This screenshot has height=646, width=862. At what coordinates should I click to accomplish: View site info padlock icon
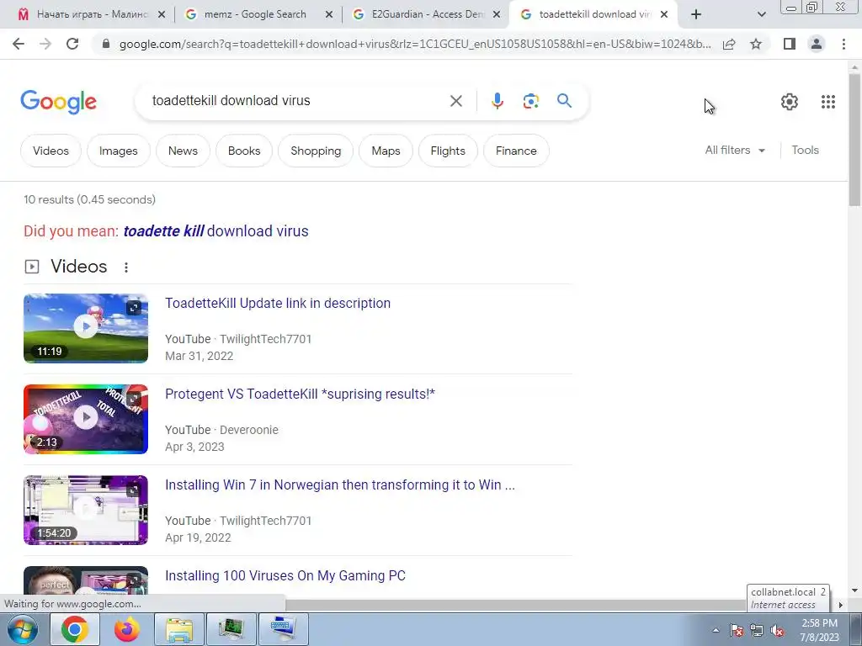(x=106, y=44)
